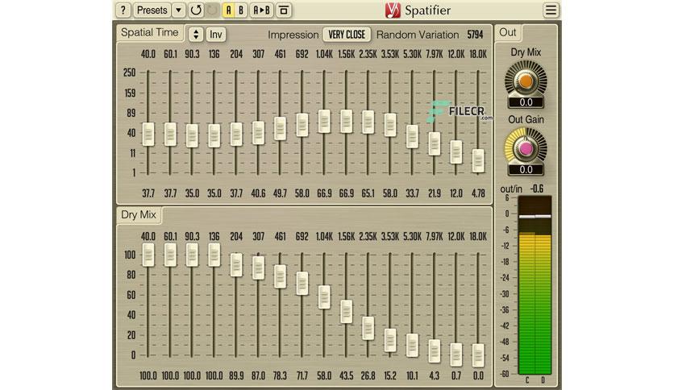Image resolution: width=674 pixels, height=390 pixels.
Task: Open the Impression VERY CLOSE selector
Action: tap(347, 35)
